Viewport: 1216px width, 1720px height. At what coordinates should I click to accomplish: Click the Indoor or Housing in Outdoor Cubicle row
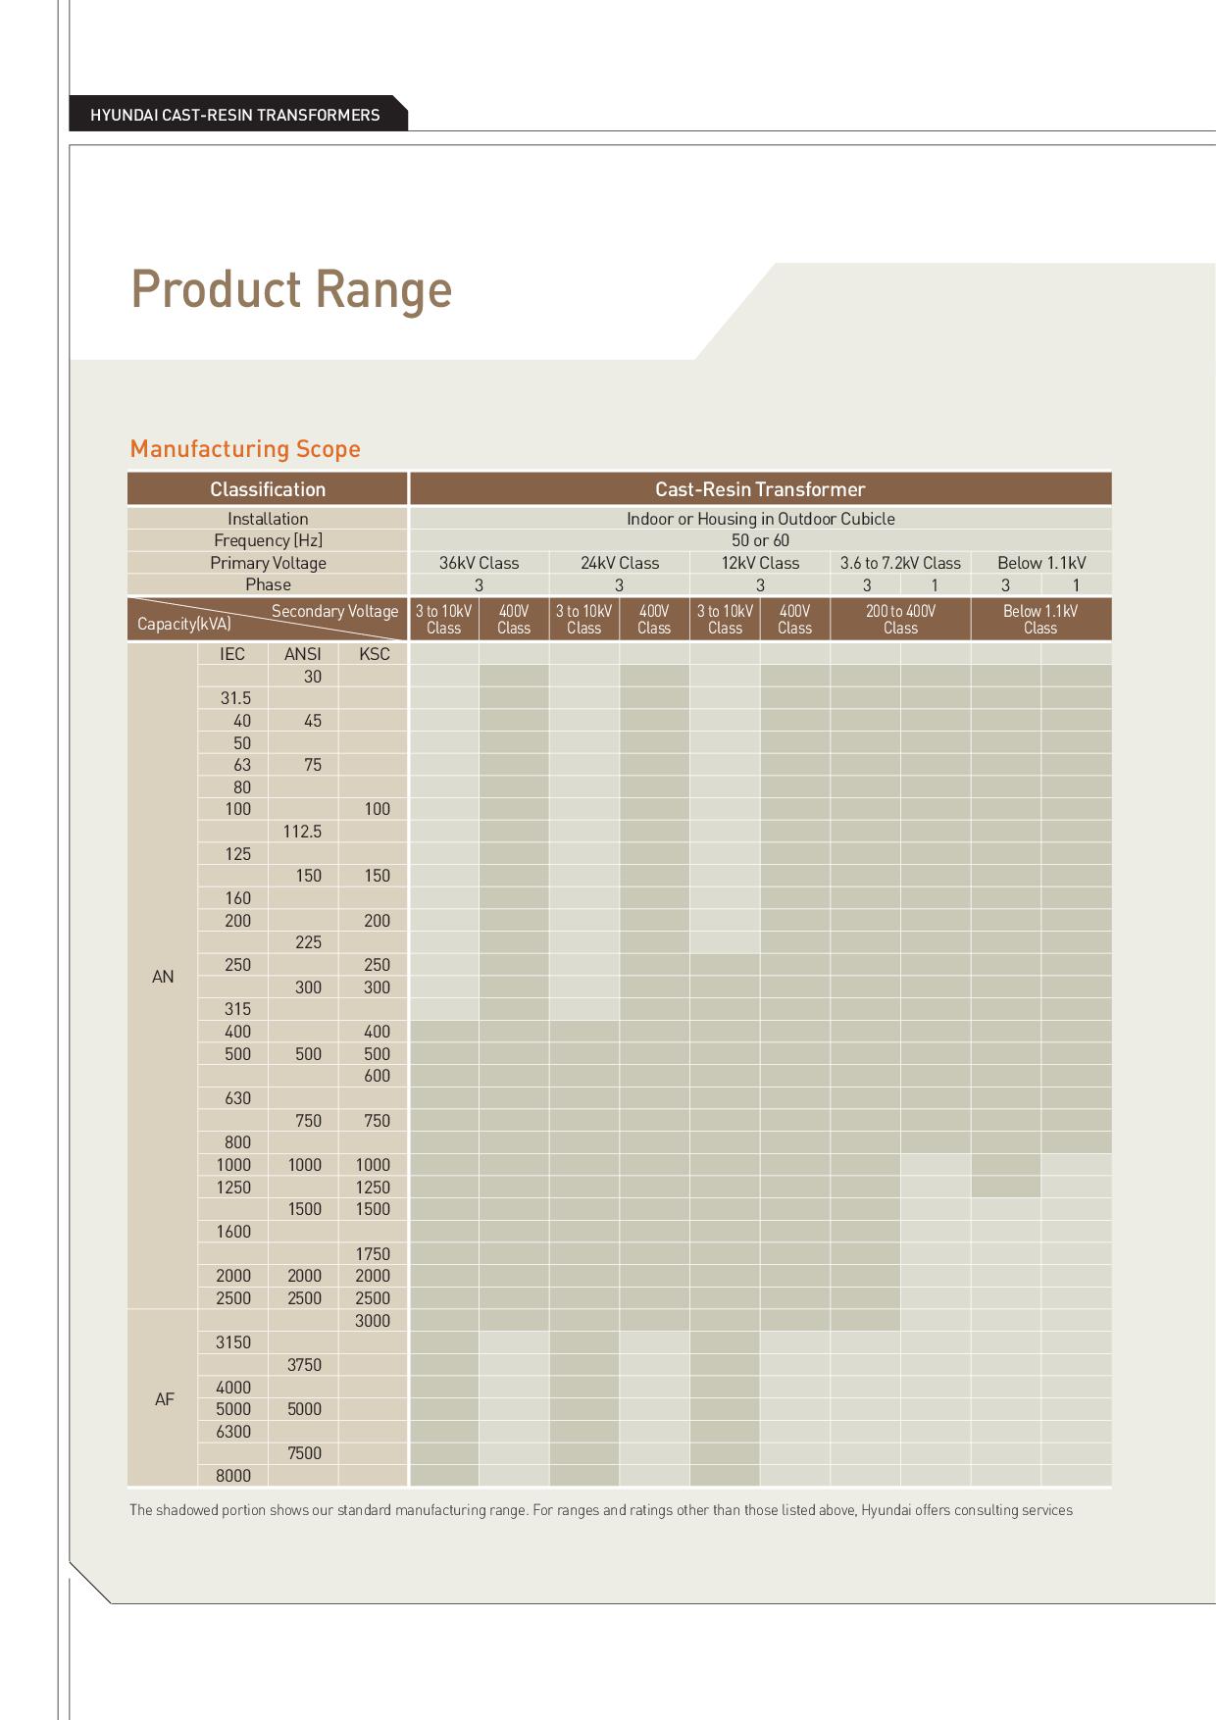760,519
